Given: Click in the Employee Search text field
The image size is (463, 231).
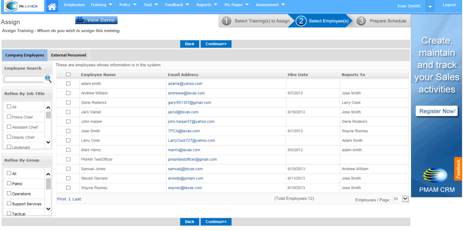Looking at the screenshot, I should 24,79.
